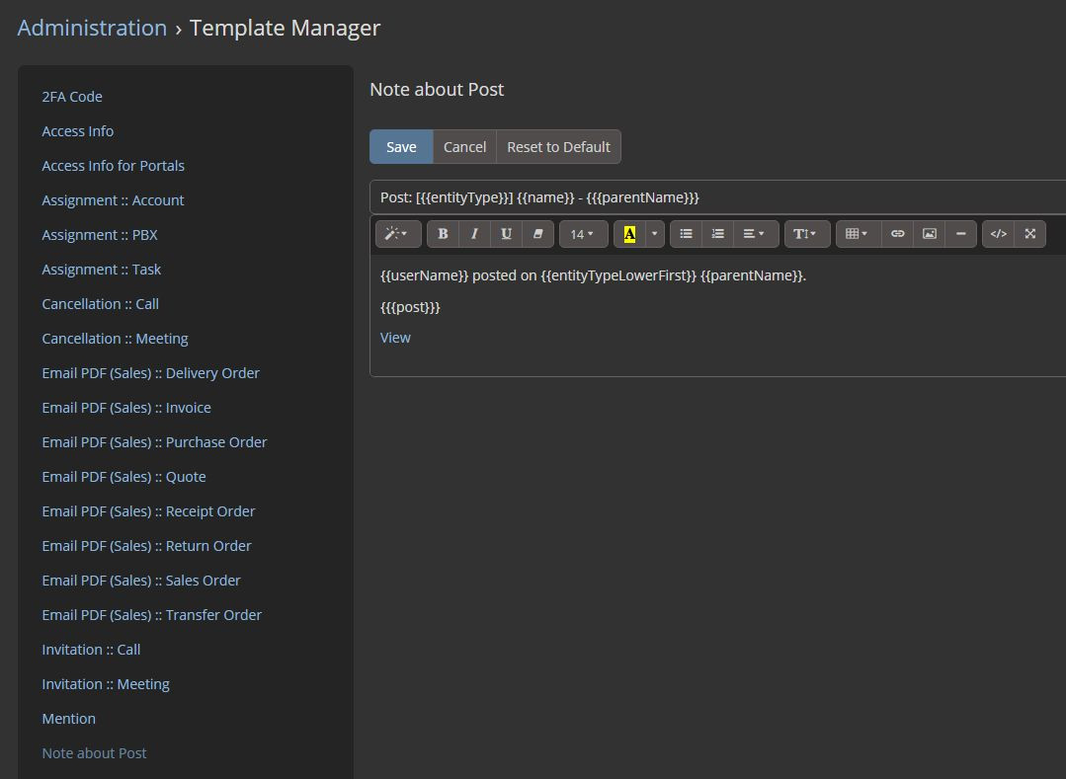Click the Reset to Default button
The image size is (1066, 779).
tap(558, 147)
